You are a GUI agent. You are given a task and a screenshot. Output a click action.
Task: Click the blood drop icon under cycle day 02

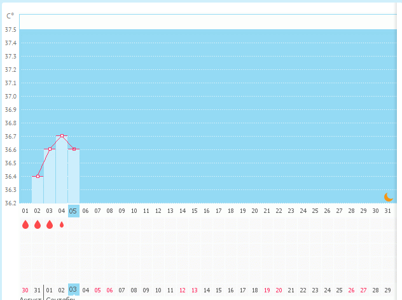(x=38, y=224)
